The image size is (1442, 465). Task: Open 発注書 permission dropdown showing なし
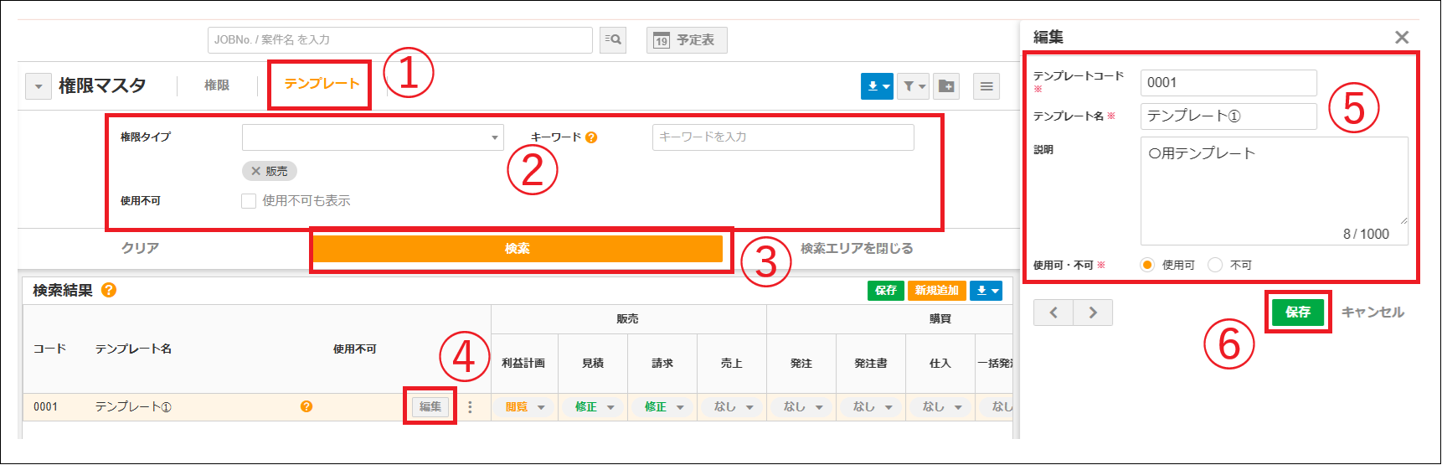pos(872,407)
